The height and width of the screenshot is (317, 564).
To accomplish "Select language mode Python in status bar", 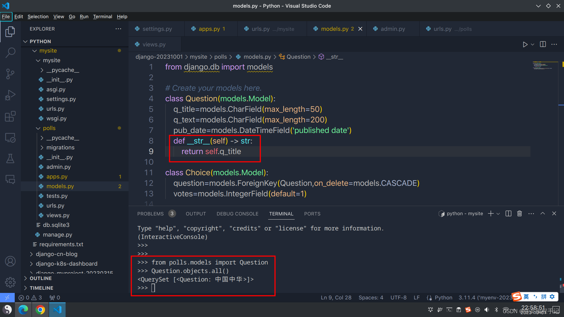I will [443, 298].
